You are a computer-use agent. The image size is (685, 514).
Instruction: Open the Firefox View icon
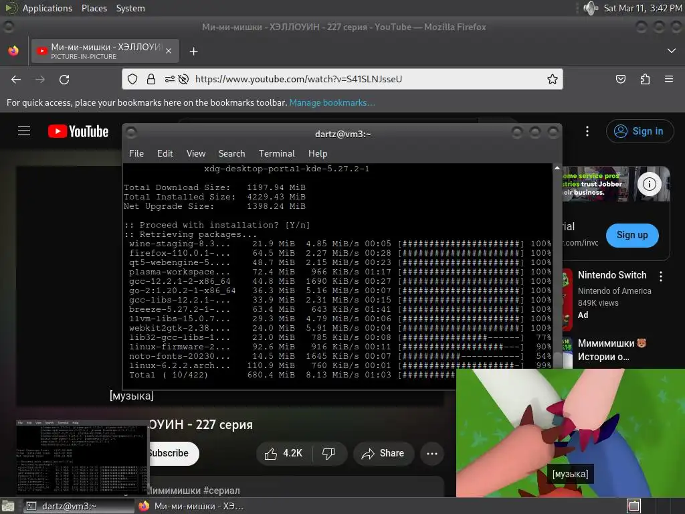pos(13,51)
